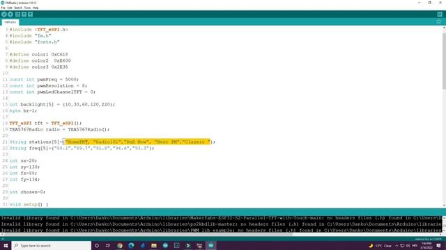Click '#define color1 0xC618' line
Image resolution: width=446 pixels, height=250 pixels.
(39, 54)
